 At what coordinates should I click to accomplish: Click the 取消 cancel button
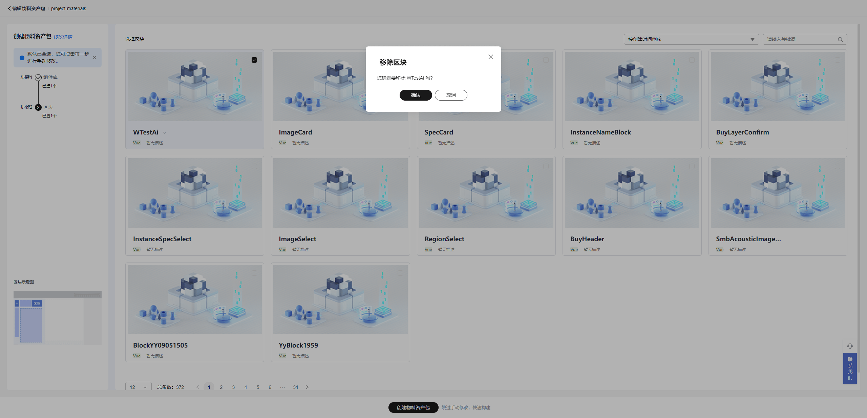pos(451,95)
